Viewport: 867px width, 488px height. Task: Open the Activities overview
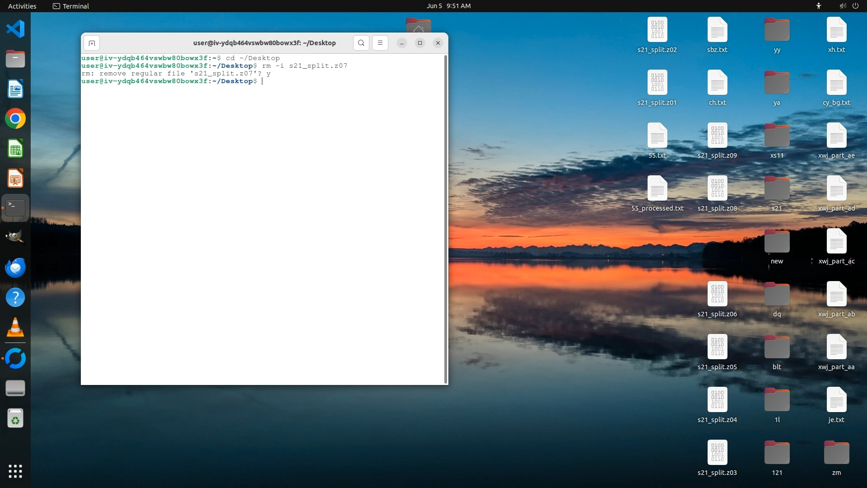tap(22, 6)
